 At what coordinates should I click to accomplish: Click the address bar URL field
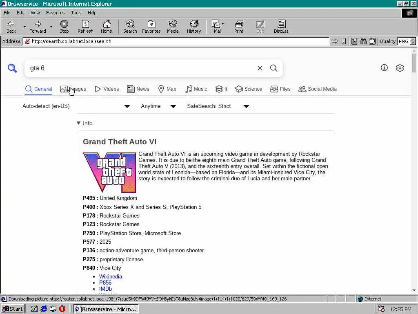coord(176,41)
